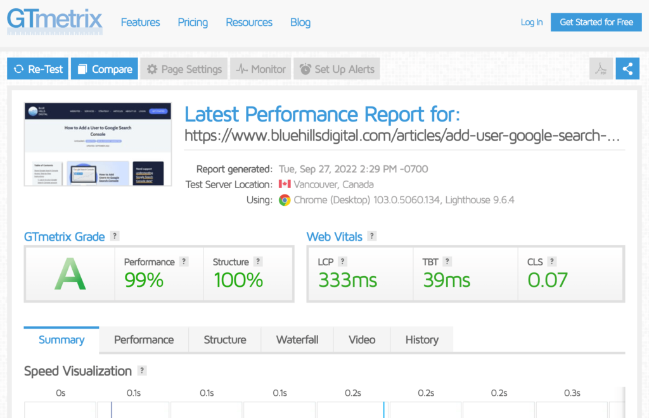This screenshot has height=418, width=649.
Task: Open help icon next to TBT
Action: pyautogui.click(x=447, y=262)
